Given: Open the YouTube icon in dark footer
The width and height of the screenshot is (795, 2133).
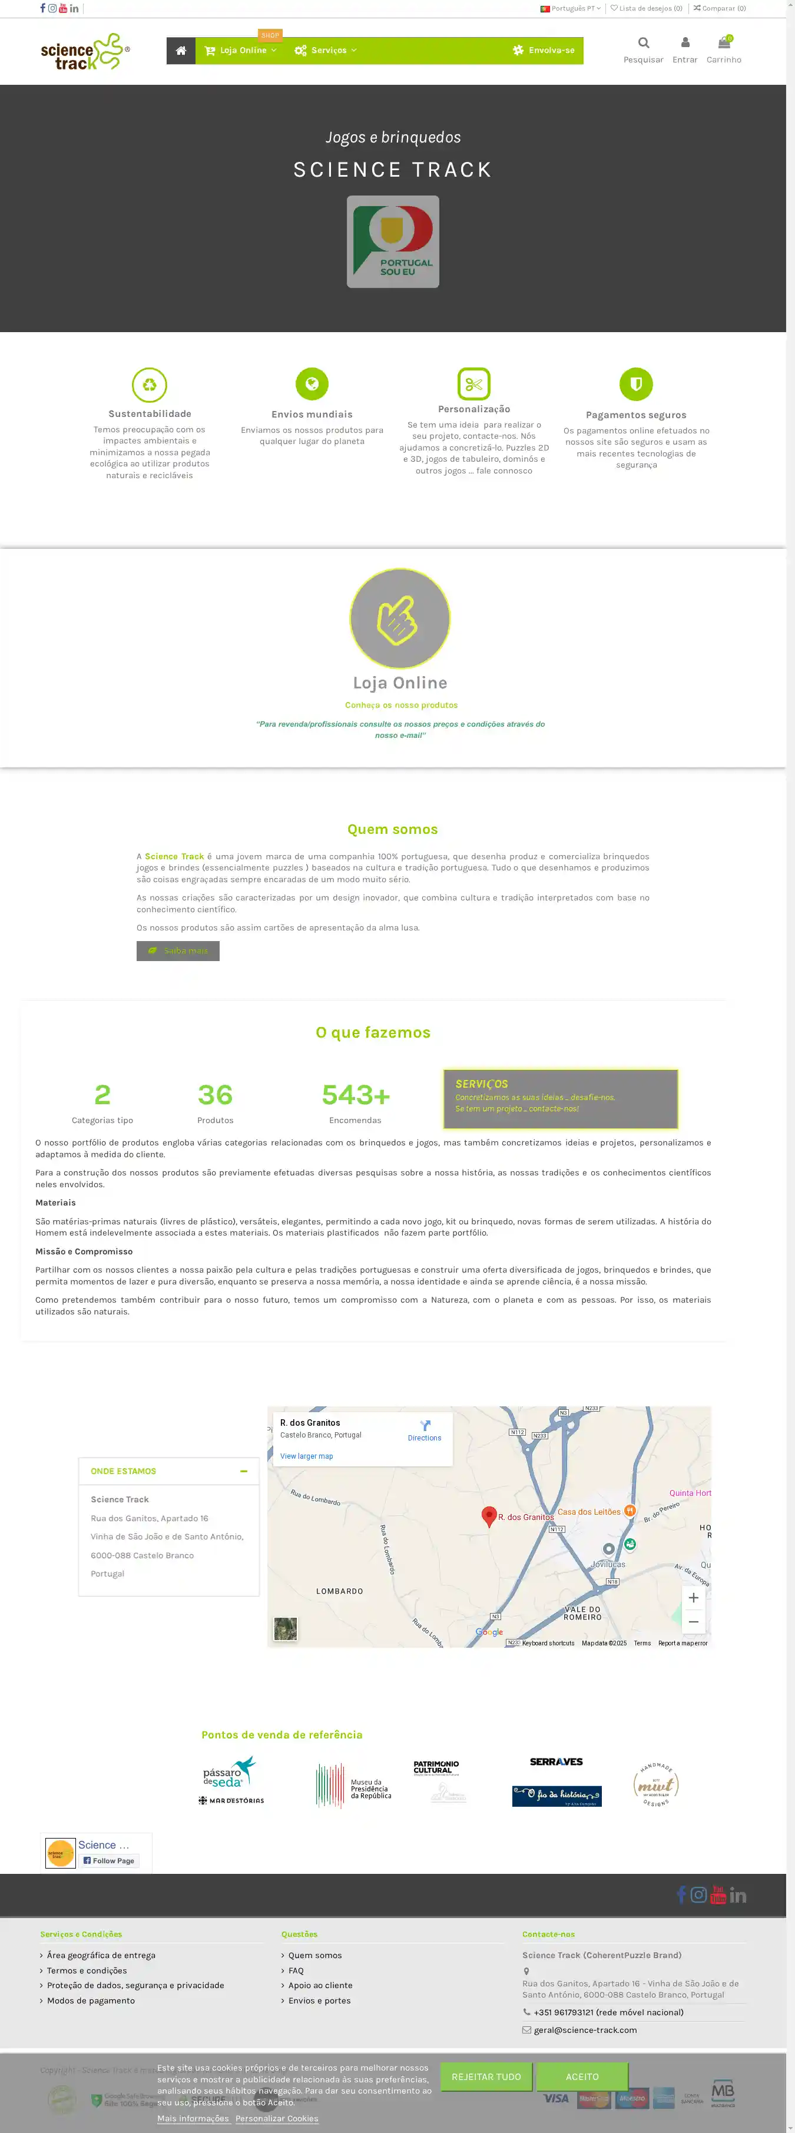Looking at the screenshot, I should point(718,1894).
